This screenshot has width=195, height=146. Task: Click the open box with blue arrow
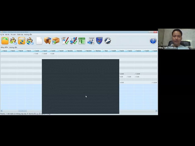[48, 40]
